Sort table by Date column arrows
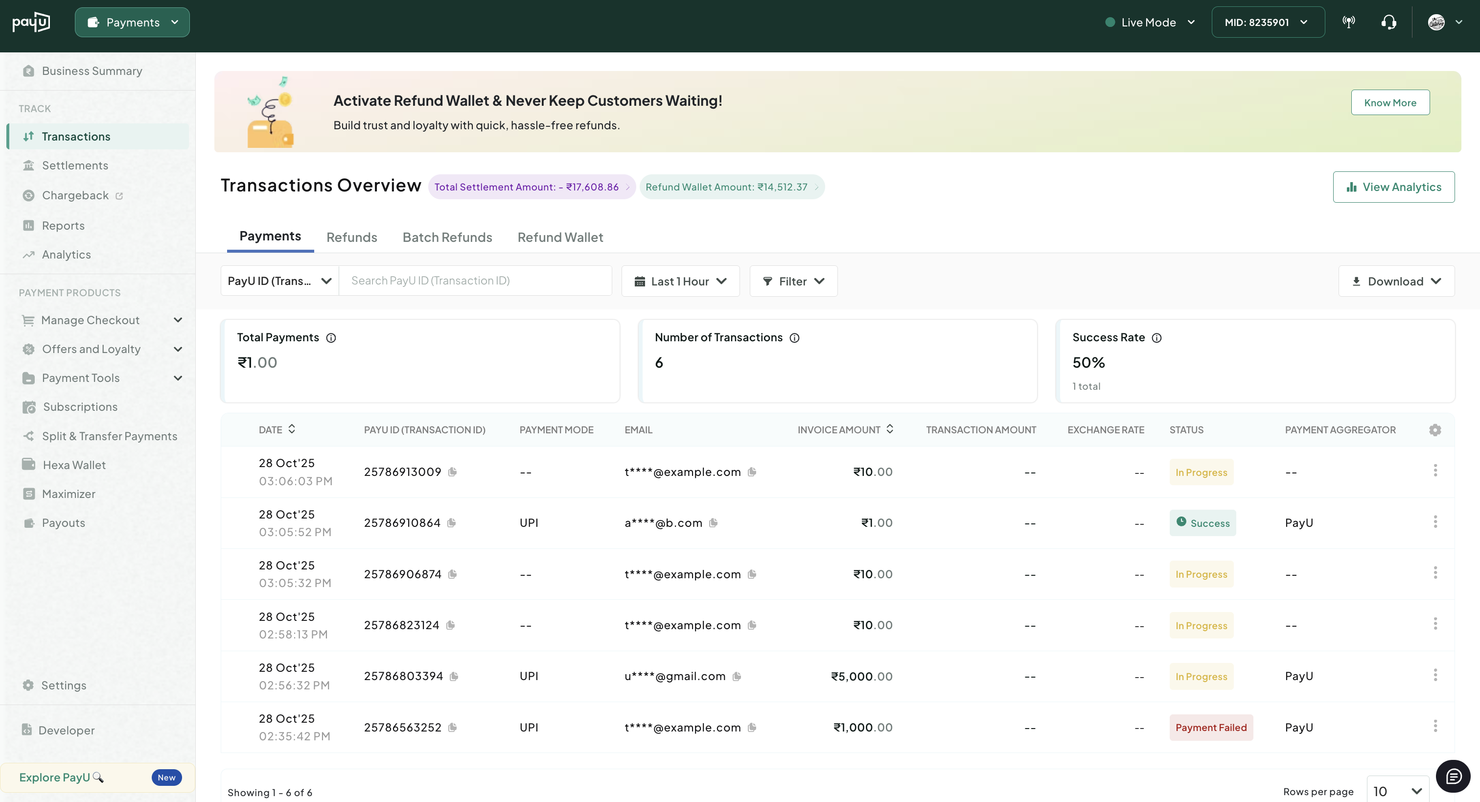Screen dimensions: 1480x802 pyautogui.click(x=292, y=429)
